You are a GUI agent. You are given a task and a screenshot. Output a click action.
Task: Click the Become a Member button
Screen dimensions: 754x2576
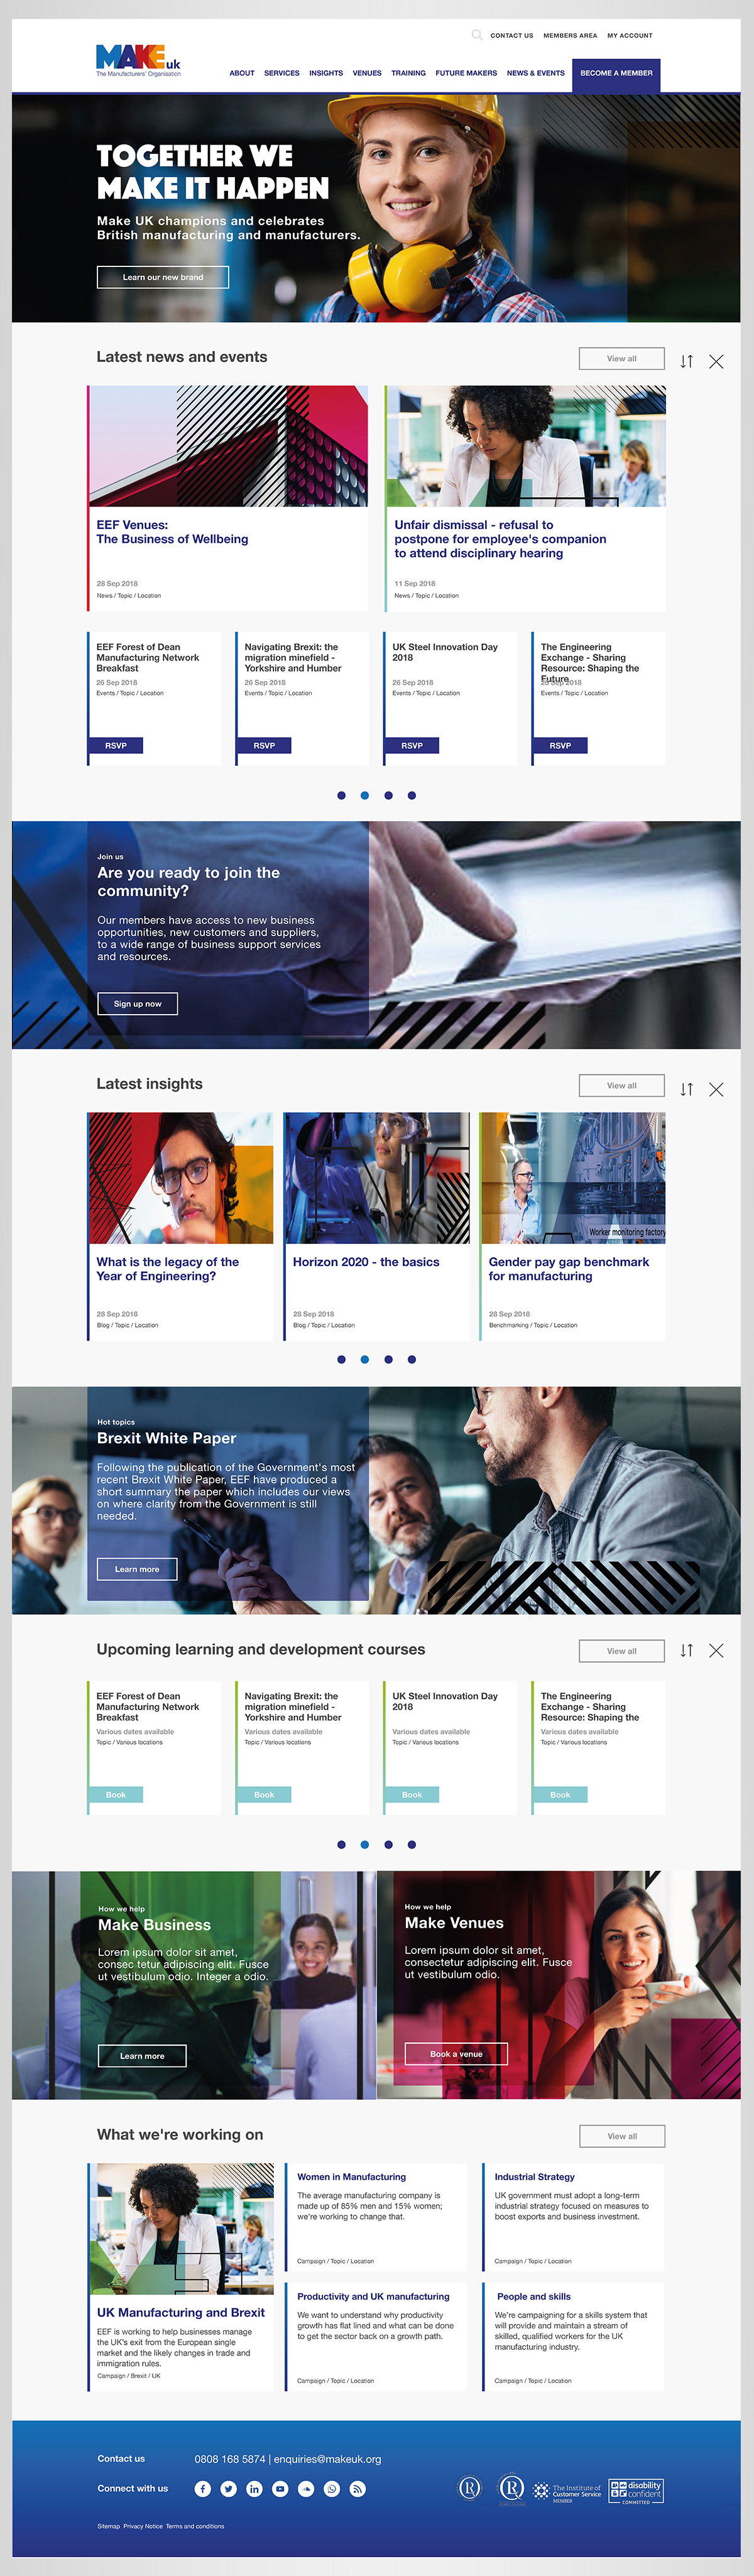[616, 73]
